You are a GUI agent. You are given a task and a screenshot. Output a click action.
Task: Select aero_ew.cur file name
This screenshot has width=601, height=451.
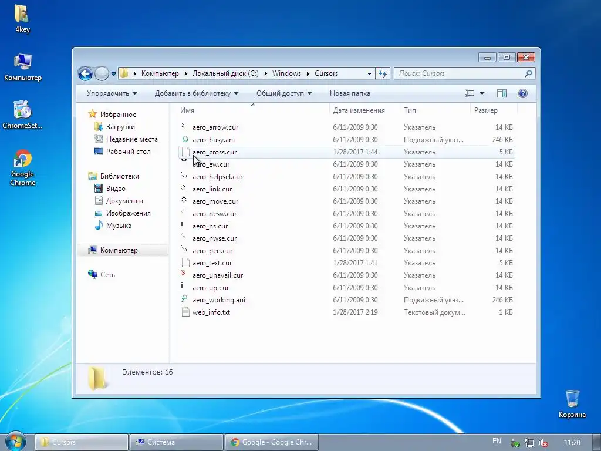coord(211,164)
